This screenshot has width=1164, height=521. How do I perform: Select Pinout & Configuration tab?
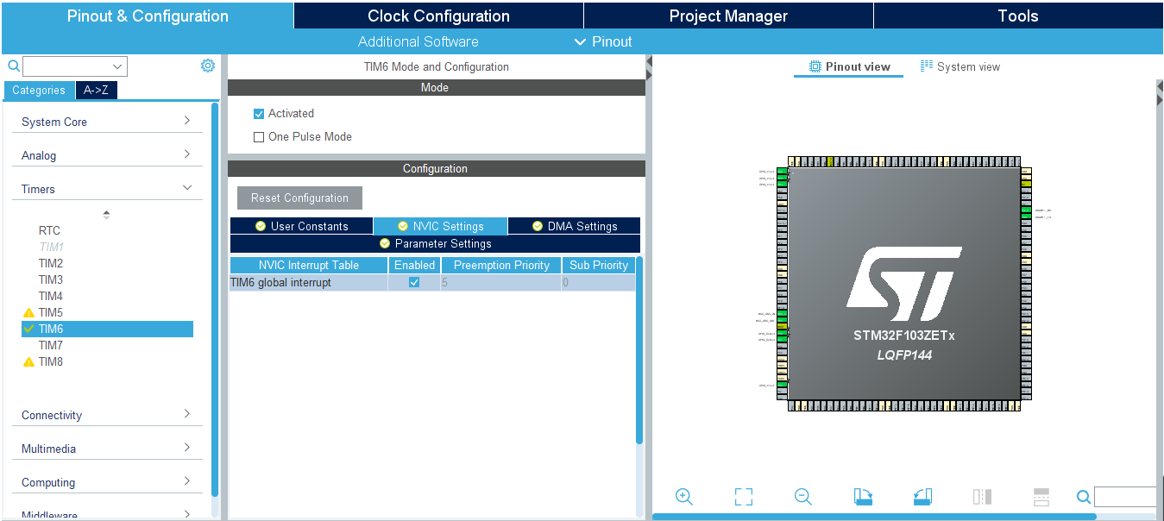tap(148, 16)
